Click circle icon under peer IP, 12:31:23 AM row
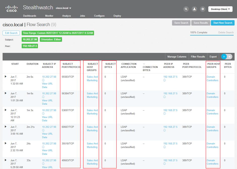Image resolution: width=237 pixels, height=169 pixels. click(165, 114)
